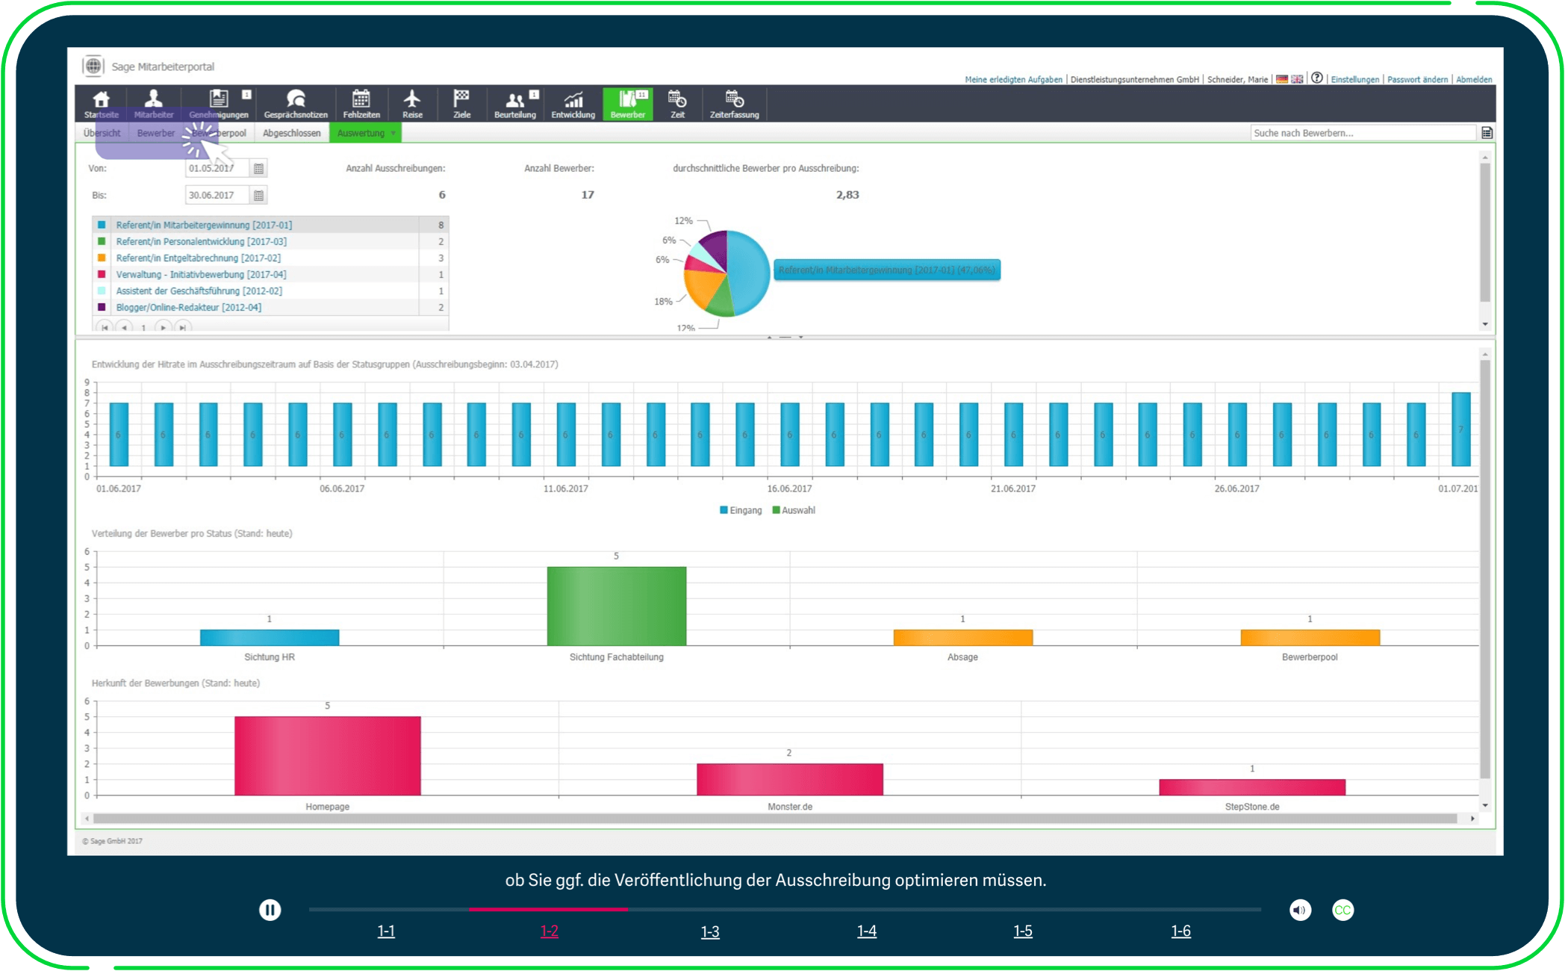Go to next page of the job list
The height and width of the screenshot is (971, 1565).
tap(164, 327)
